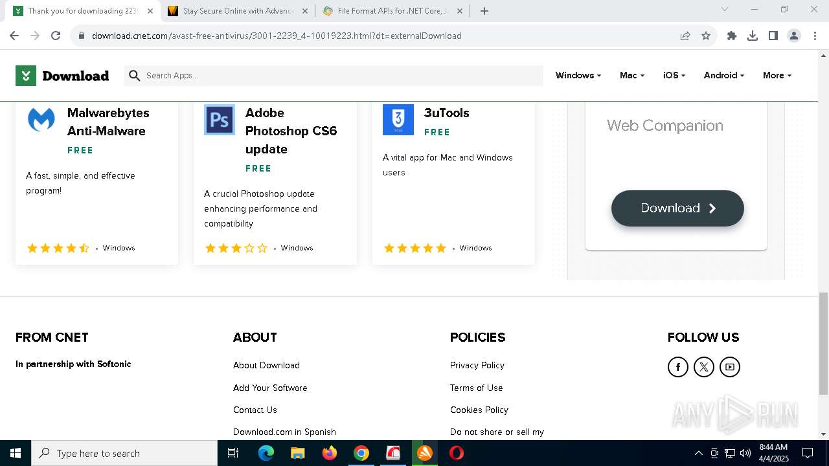Viewport: 829px width, 466px height.
Task: Open the 3uTools app icon
Action: [x=398, y=120]
